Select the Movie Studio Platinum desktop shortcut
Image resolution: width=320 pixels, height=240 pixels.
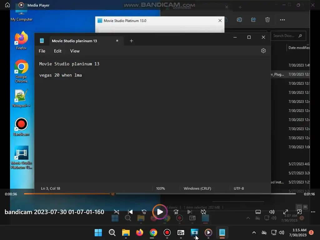21,157
